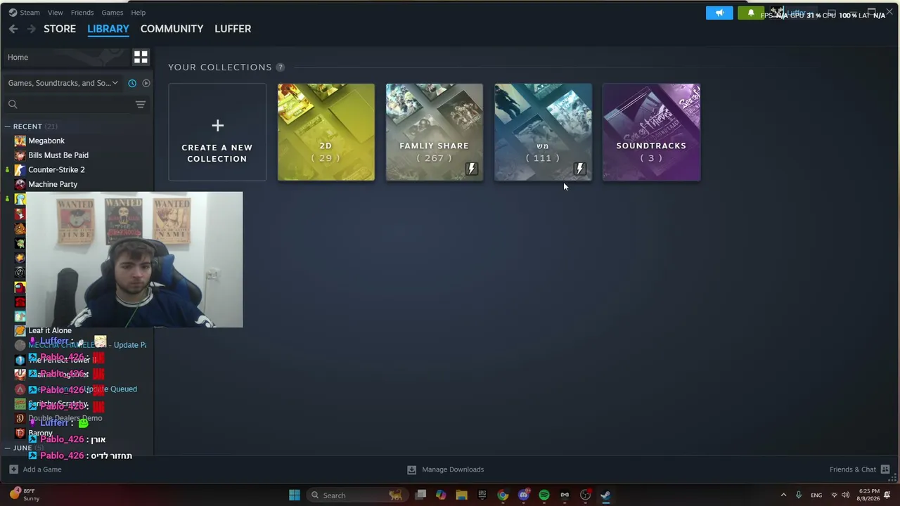Open the Games menu

(x=112, y=13)
